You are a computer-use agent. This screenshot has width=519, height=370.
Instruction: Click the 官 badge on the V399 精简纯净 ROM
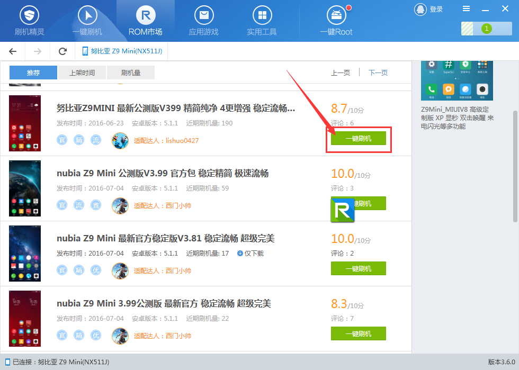pyautogui.click(x=62, y=140)
